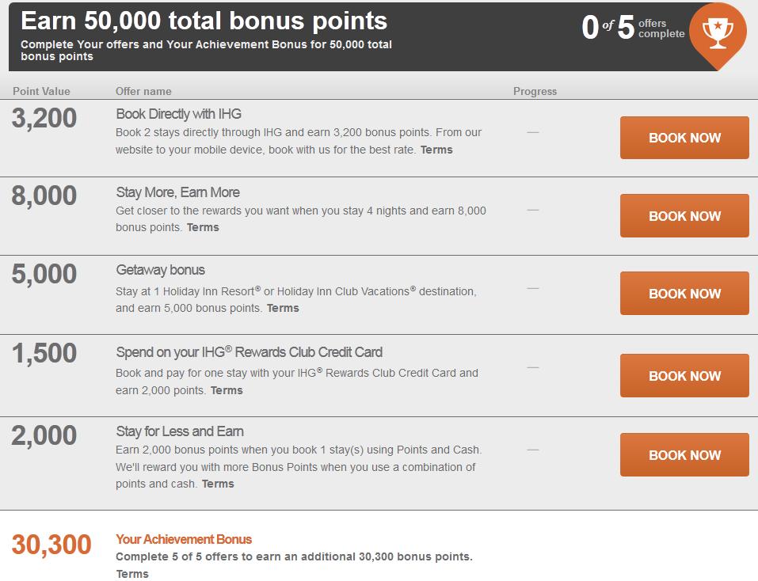Screen dimensions: 758x581
Task: Open Terms for the 4-nights 8,000 points offer
Action: tap(203, 227)
